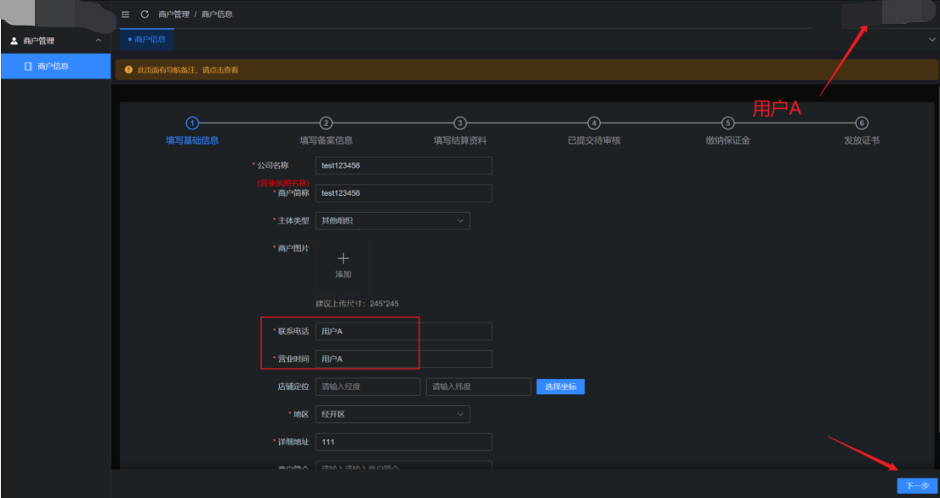This screenshot has height=498, width=940.
Task: Click the 选择坐标 button
Action: [x=561, y=387]
